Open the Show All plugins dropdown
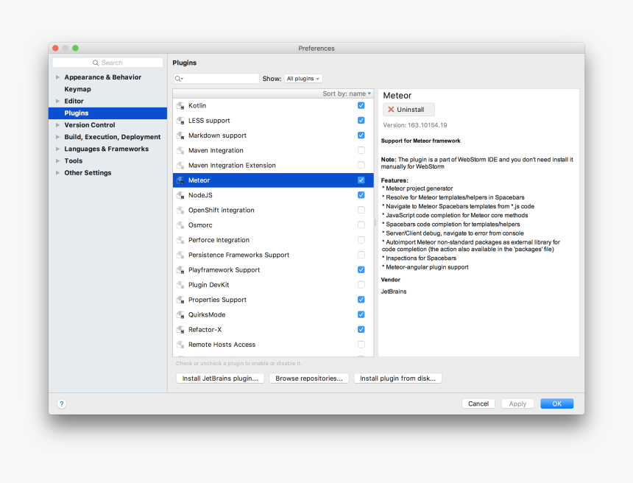The height and width of the screenshot is (483, 633). coord(303,79)
